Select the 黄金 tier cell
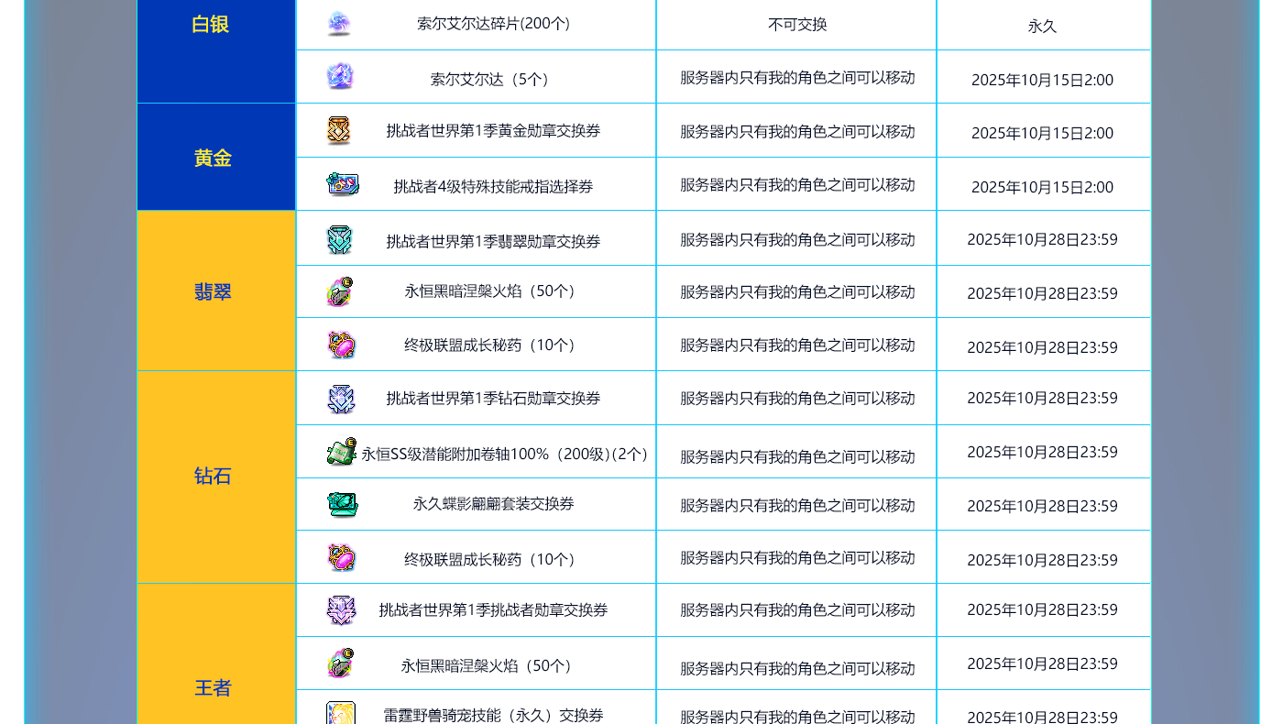The width and height of the screenshot is (1283, 724). 216,157
